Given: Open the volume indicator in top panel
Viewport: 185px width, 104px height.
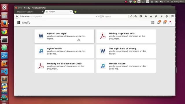Looking at the screenshot, I should pyautogui.click(x=161, y=2).
